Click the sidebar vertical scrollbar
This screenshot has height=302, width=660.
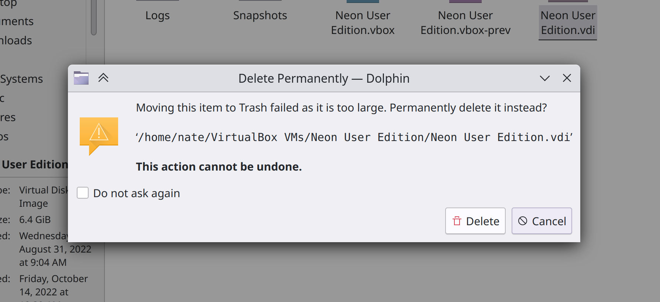coord(94,18)
